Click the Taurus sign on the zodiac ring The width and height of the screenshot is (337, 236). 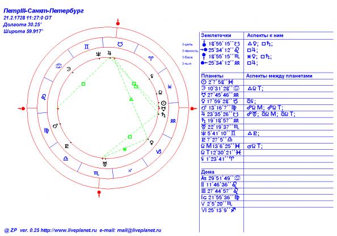tap(120, 44)
